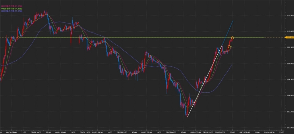
Task: Click the 09/14 09:30 time axis label
Action: tap(269, 132)
